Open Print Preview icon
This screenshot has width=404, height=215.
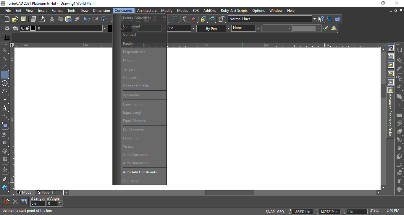pos(42,19)
